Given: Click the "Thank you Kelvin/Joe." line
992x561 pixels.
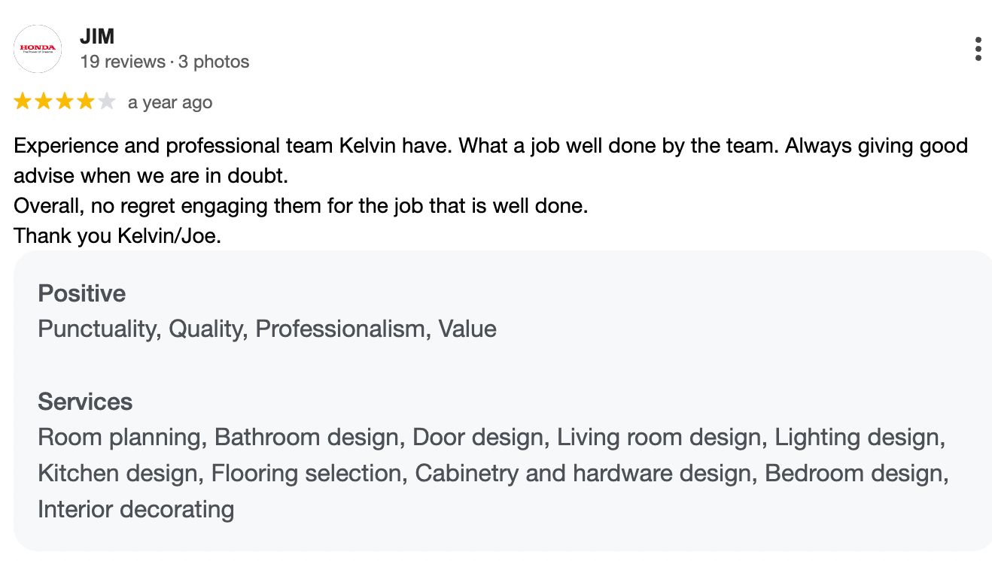Looking at the screenshot, I should (x=117, y=235).
